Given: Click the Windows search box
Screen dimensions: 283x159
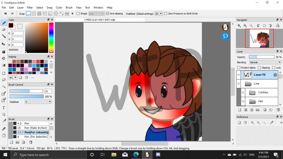Looking at the screenshot, I should tap(49, 155).
